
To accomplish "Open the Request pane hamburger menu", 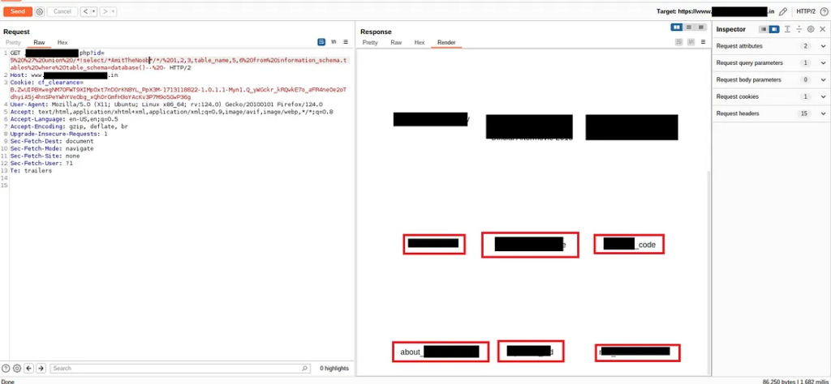I will coord(346,42).
